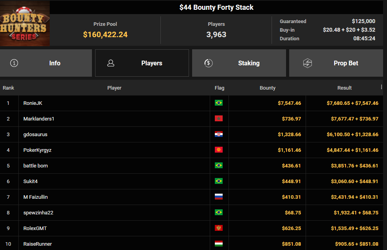The image size is (387, 250).
Task: Click RolexGMT's Montenegro flag icon
Action: coord(219,228)
